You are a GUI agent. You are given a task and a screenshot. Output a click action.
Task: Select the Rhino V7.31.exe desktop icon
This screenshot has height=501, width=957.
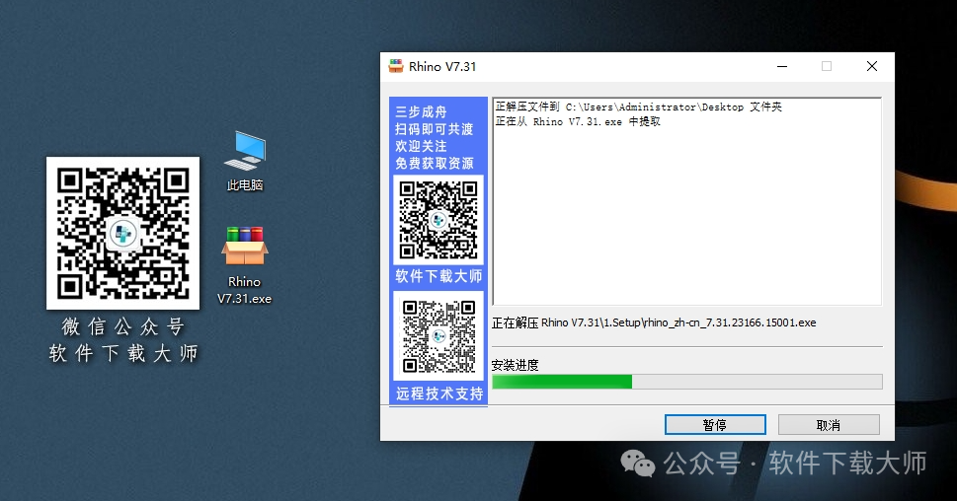(x=244, y=265)
